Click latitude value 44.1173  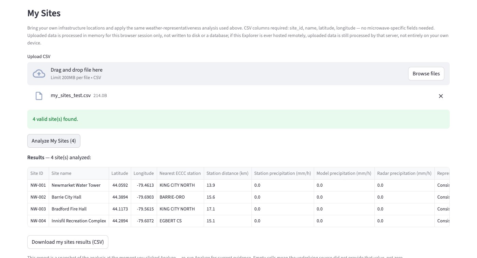coord(120,209)
